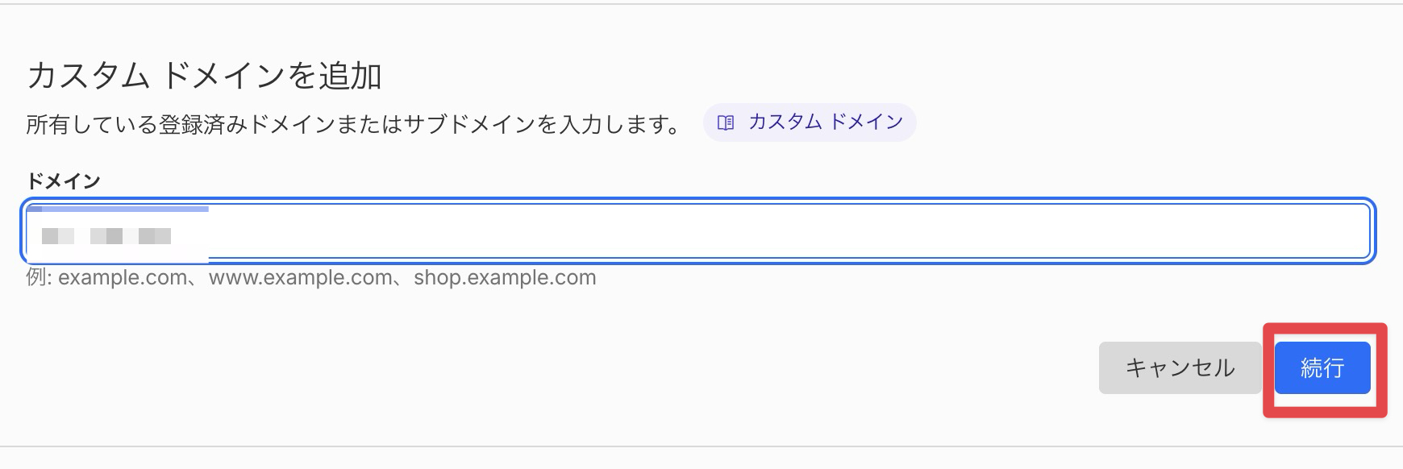Click the ドメイン field label
The height and width of the screenshot is (469, 1403).
tap(64, 181)
